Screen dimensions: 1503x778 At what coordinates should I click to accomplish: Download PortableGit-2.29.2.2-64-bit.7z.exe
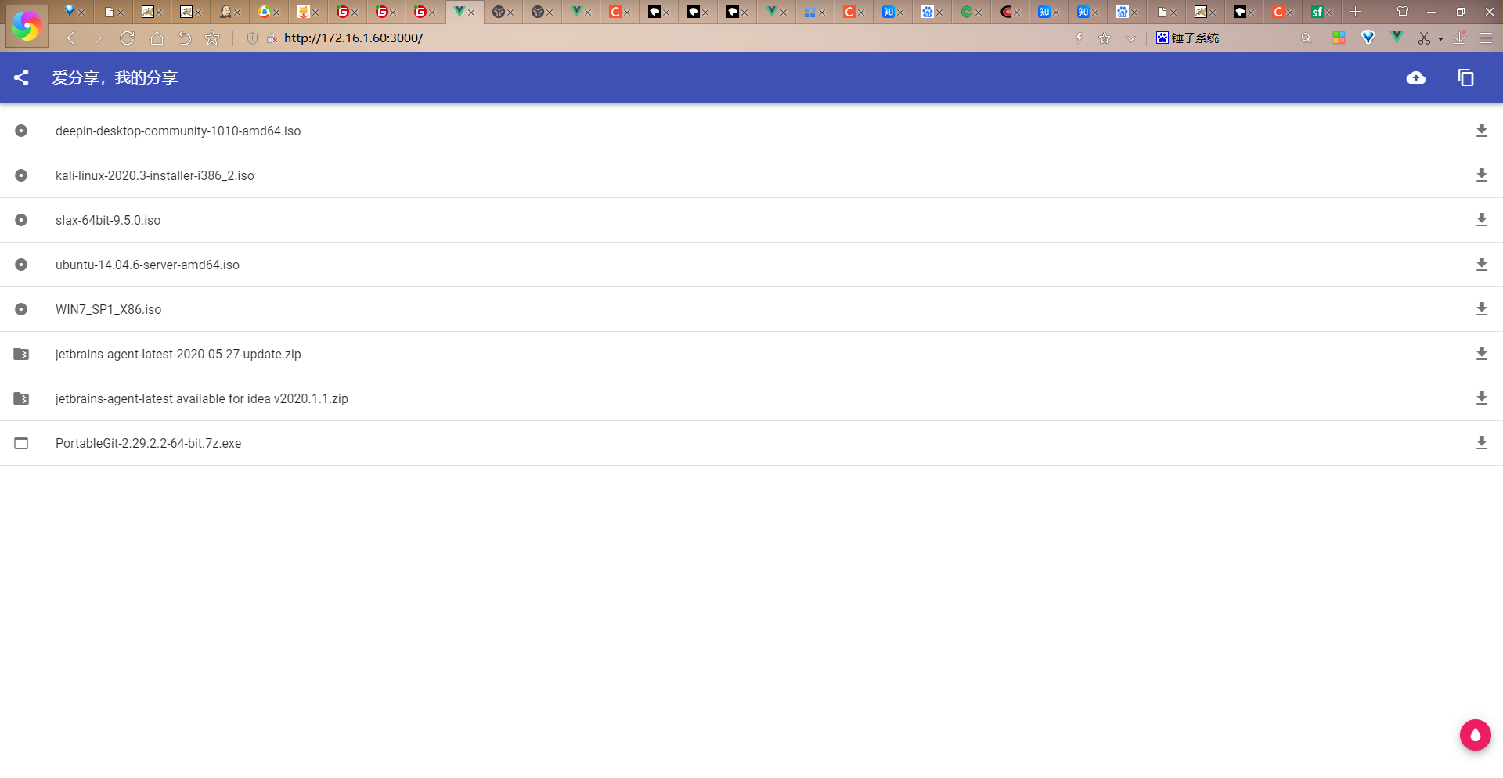[x=1481, y=443]
